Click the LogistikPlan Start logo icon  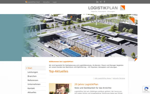click(26, 2)
